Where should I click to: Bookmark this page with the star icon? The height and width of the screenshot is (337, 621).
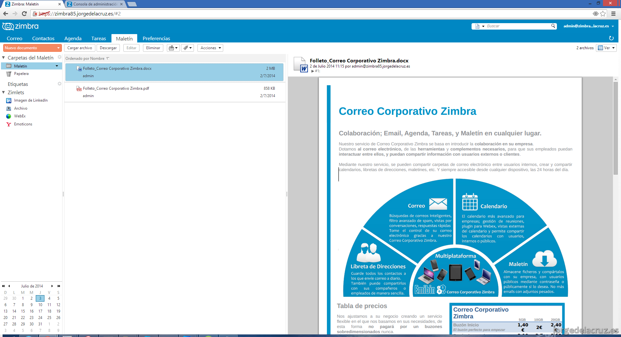pyautogui.click(x=603, y=14)
